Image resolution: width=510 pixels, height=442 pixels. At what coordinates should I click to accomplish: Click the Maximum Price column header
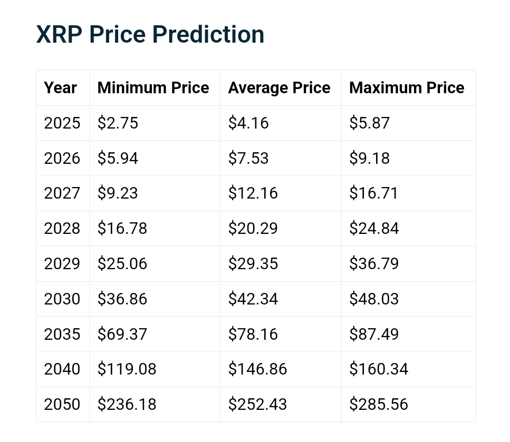coord(407,87)
